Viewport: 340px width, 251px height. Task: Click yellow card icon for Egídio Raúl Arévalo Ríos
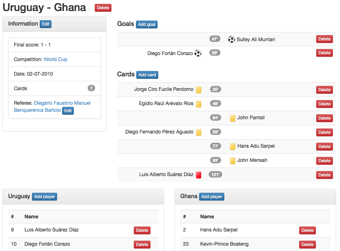199,104
